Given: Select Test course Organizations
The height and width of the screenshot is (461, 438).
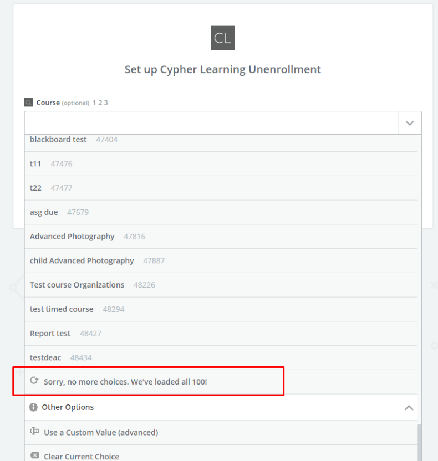Looking at the screenshot, I should (x=221, y=285).
